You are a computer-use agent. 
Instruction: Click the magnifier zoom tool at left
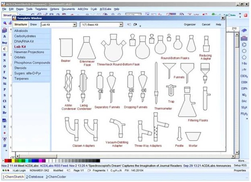pos(5,23)
